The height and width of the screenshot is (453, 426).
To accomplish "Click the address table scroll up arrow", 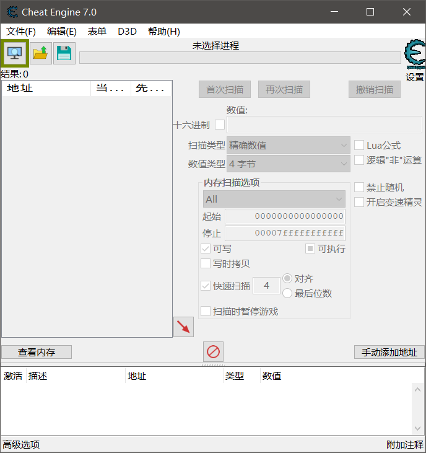I will [417, 390].
